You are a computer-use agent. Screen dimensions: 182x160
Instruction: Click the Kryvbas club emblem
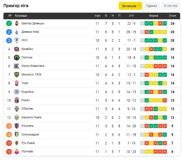click(17, 49)
